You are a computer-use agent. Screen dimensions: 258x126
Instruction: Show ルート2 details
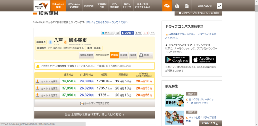[x=47, y=88]
